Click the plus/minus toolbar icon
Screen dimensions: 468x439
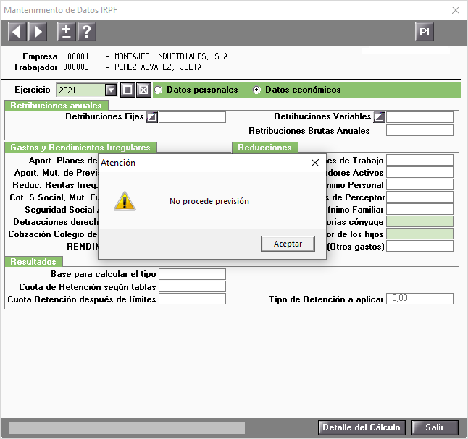coord(66,32)
